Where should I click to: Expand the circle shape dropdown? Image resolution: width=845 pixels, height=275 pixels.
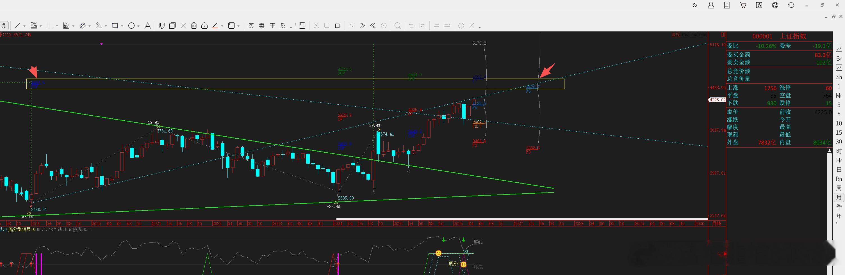pos(138,26)
